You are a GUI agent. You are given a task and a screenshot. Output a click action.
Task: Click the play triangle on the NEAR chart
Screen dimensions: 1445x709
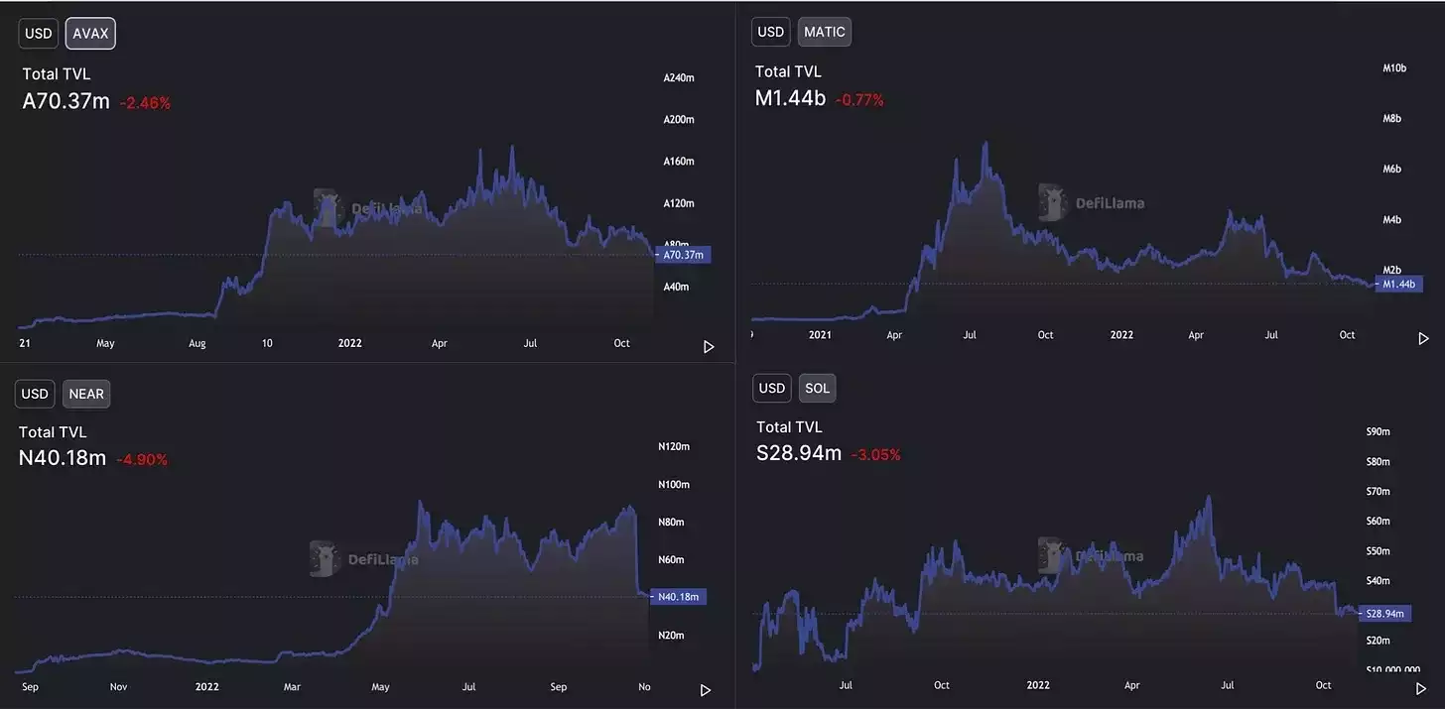(706, 690)
